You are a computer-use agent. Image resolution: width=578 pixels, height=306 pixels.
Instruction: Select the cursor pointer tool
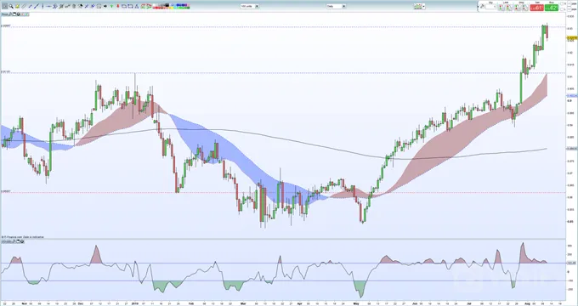click(x=5, y=6)
